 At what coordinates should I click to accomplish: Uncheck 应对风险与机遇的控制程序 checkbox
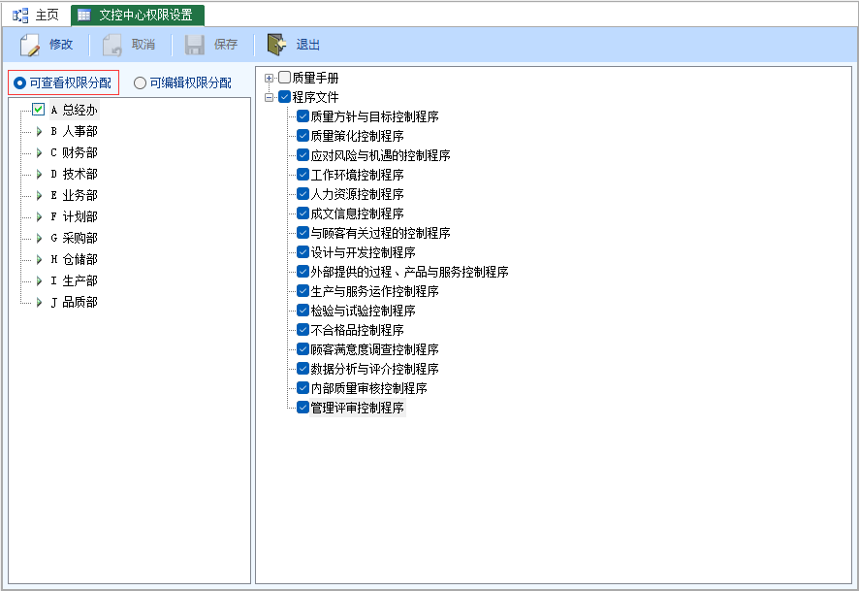302,155
